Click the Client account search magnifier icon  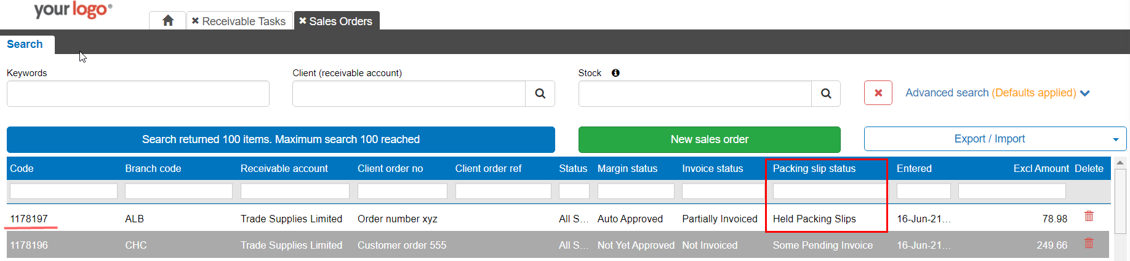[540, 93]
